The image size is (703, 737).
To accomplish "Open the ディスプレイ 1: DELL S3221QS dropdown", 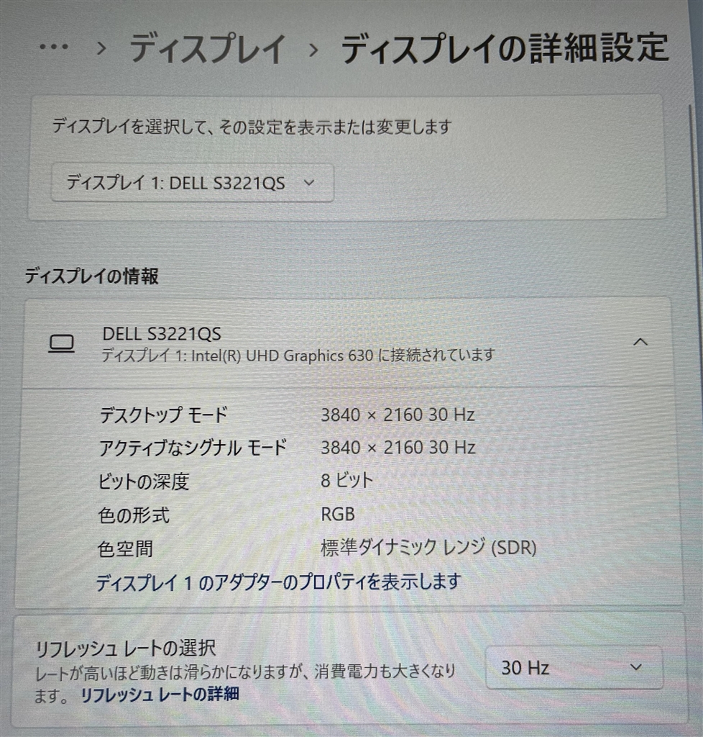I will [193, 183].
